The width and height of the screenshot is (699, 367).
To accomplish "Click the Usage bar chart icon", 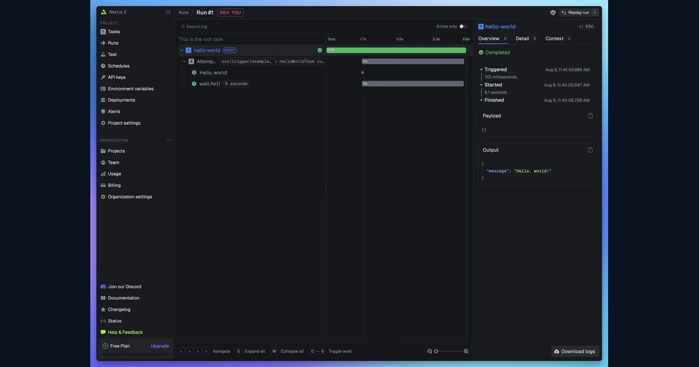I will tap(103, 174).
